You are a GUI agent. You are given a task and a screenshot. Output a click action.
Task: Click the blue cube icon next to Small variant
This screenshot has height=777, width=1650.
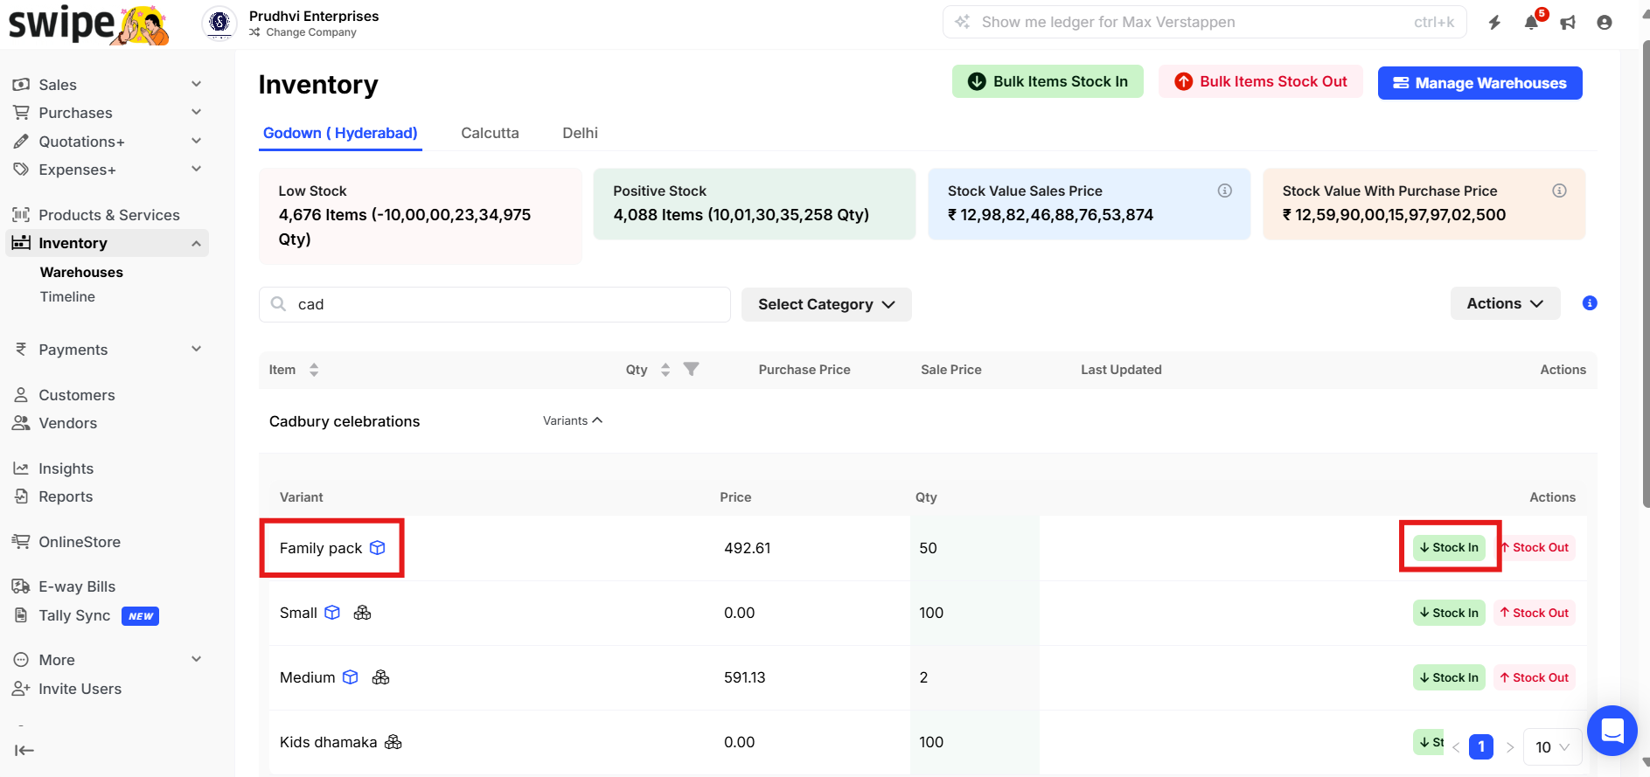pyautogui.click(x=332, y=613)
